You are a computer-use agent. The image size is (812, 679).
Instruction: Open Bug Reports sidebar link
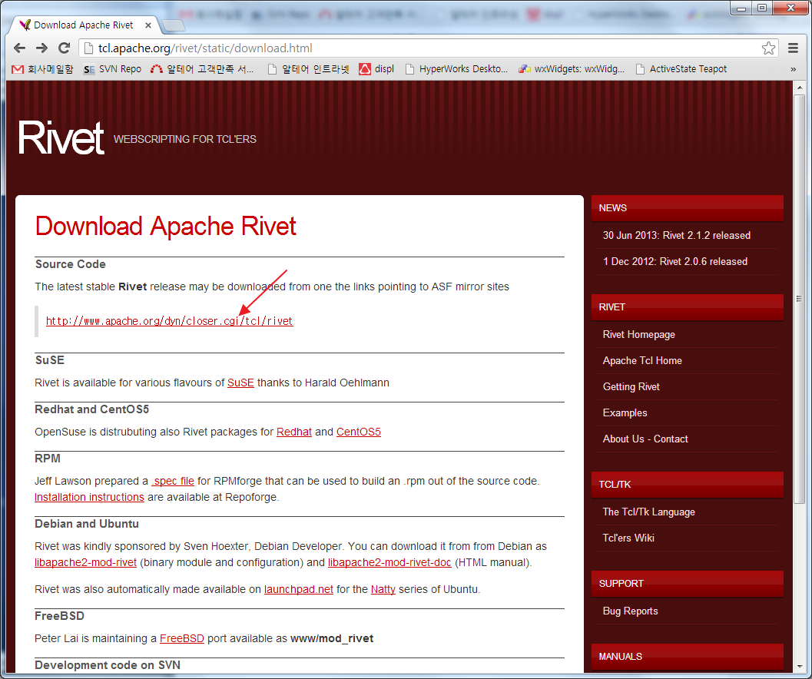pyautogui.click(x=630, y=611)
